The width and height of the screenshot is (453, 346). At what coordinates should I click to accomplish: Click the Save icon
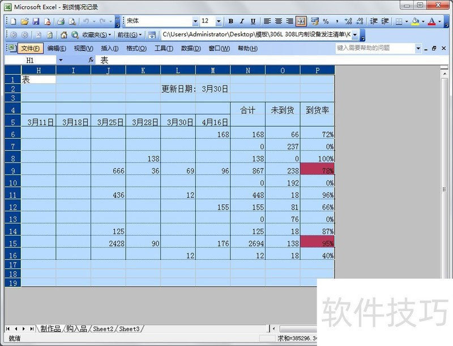point(36,21)
